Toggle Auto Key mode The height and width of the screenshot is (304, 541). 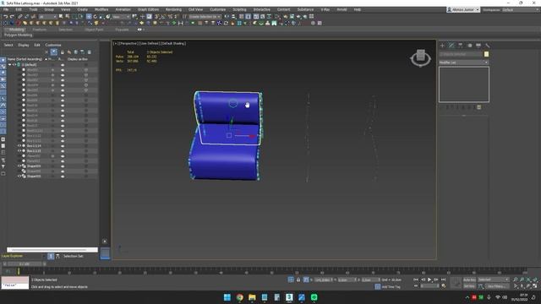click(x=469, y=280)
